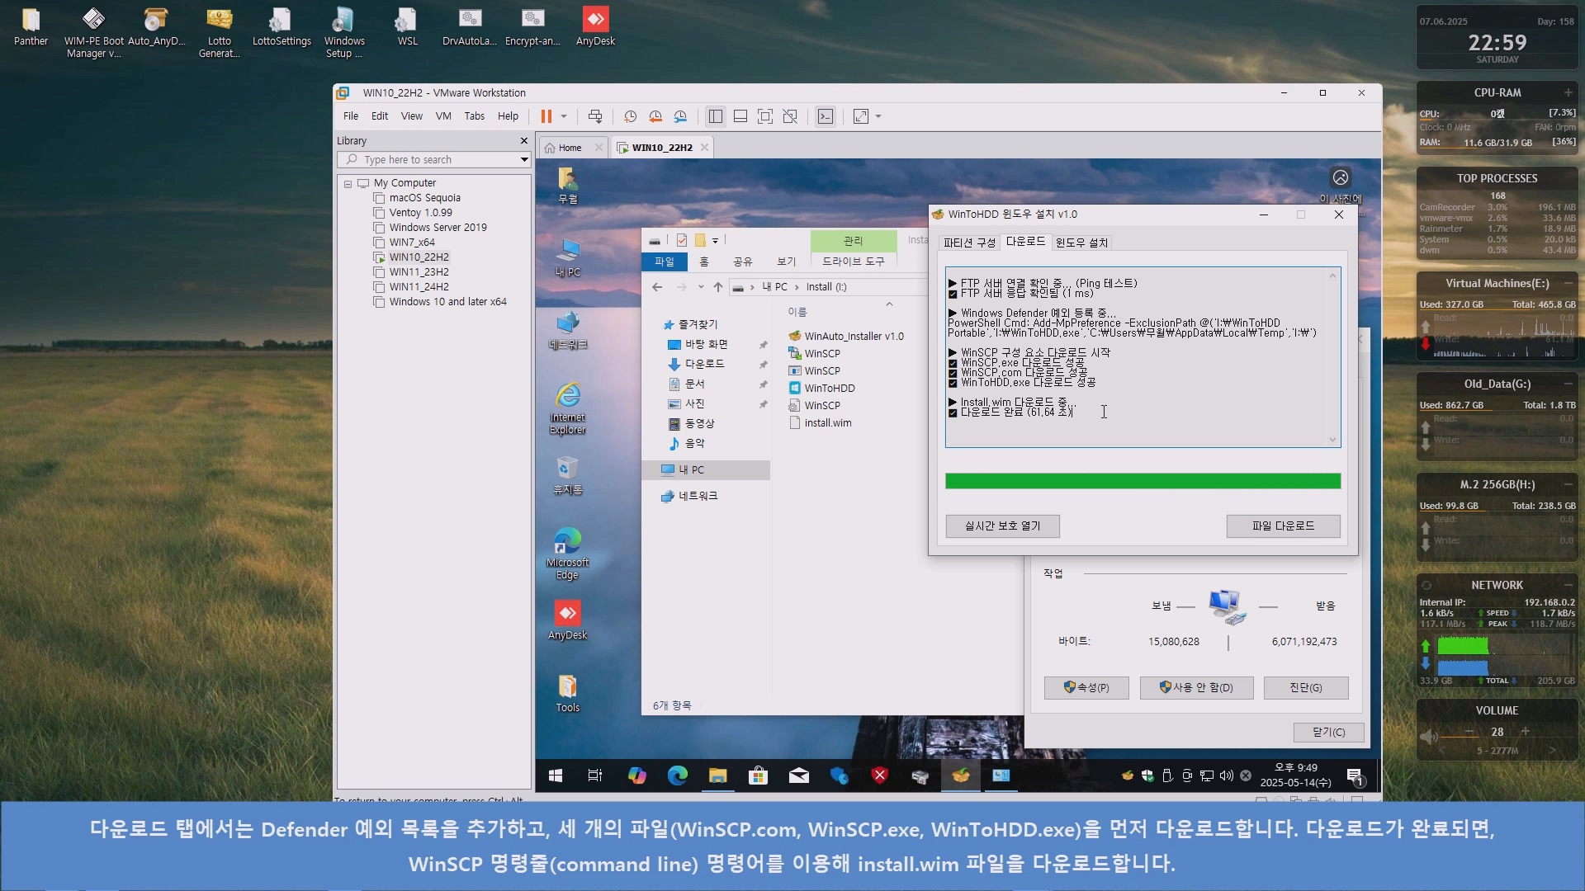Open File Explorer from the guest taskbar
Image resolution: width=1585 pixels, height=891 pixels.
(717, 775)
